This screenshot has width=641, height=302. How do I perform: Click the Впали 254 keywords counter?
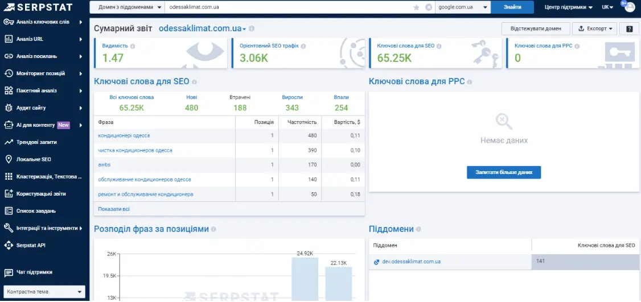click(341, 104)
